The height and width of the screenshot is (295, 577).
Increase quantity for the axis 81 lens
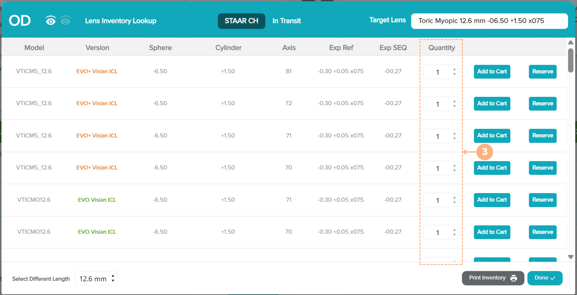[x=454, y=69]
